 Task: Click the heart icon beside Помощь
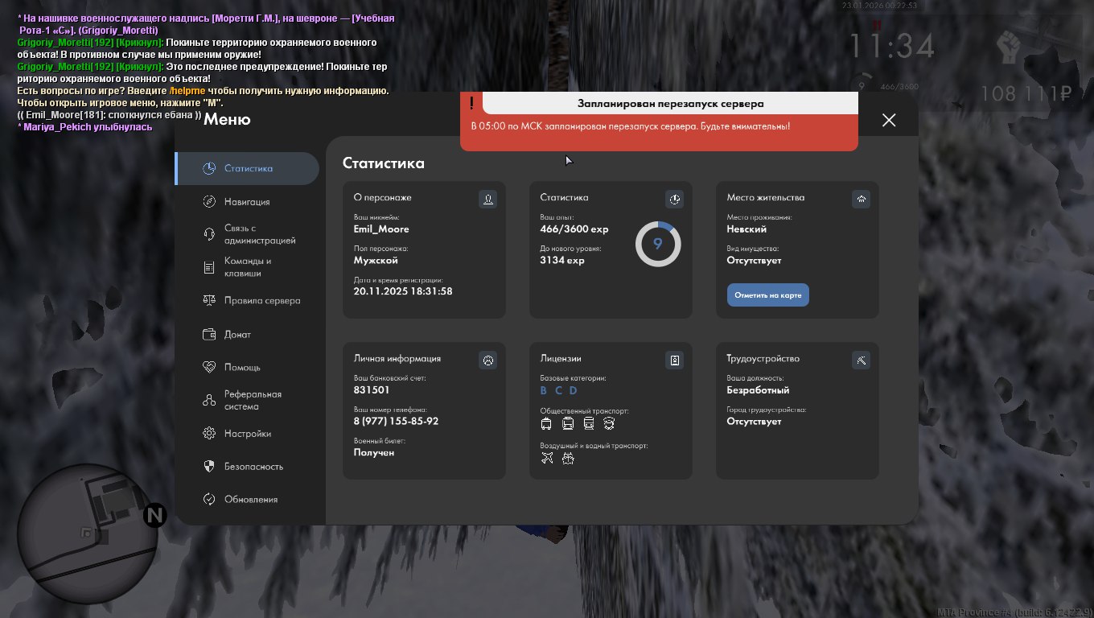coord(209,367)
